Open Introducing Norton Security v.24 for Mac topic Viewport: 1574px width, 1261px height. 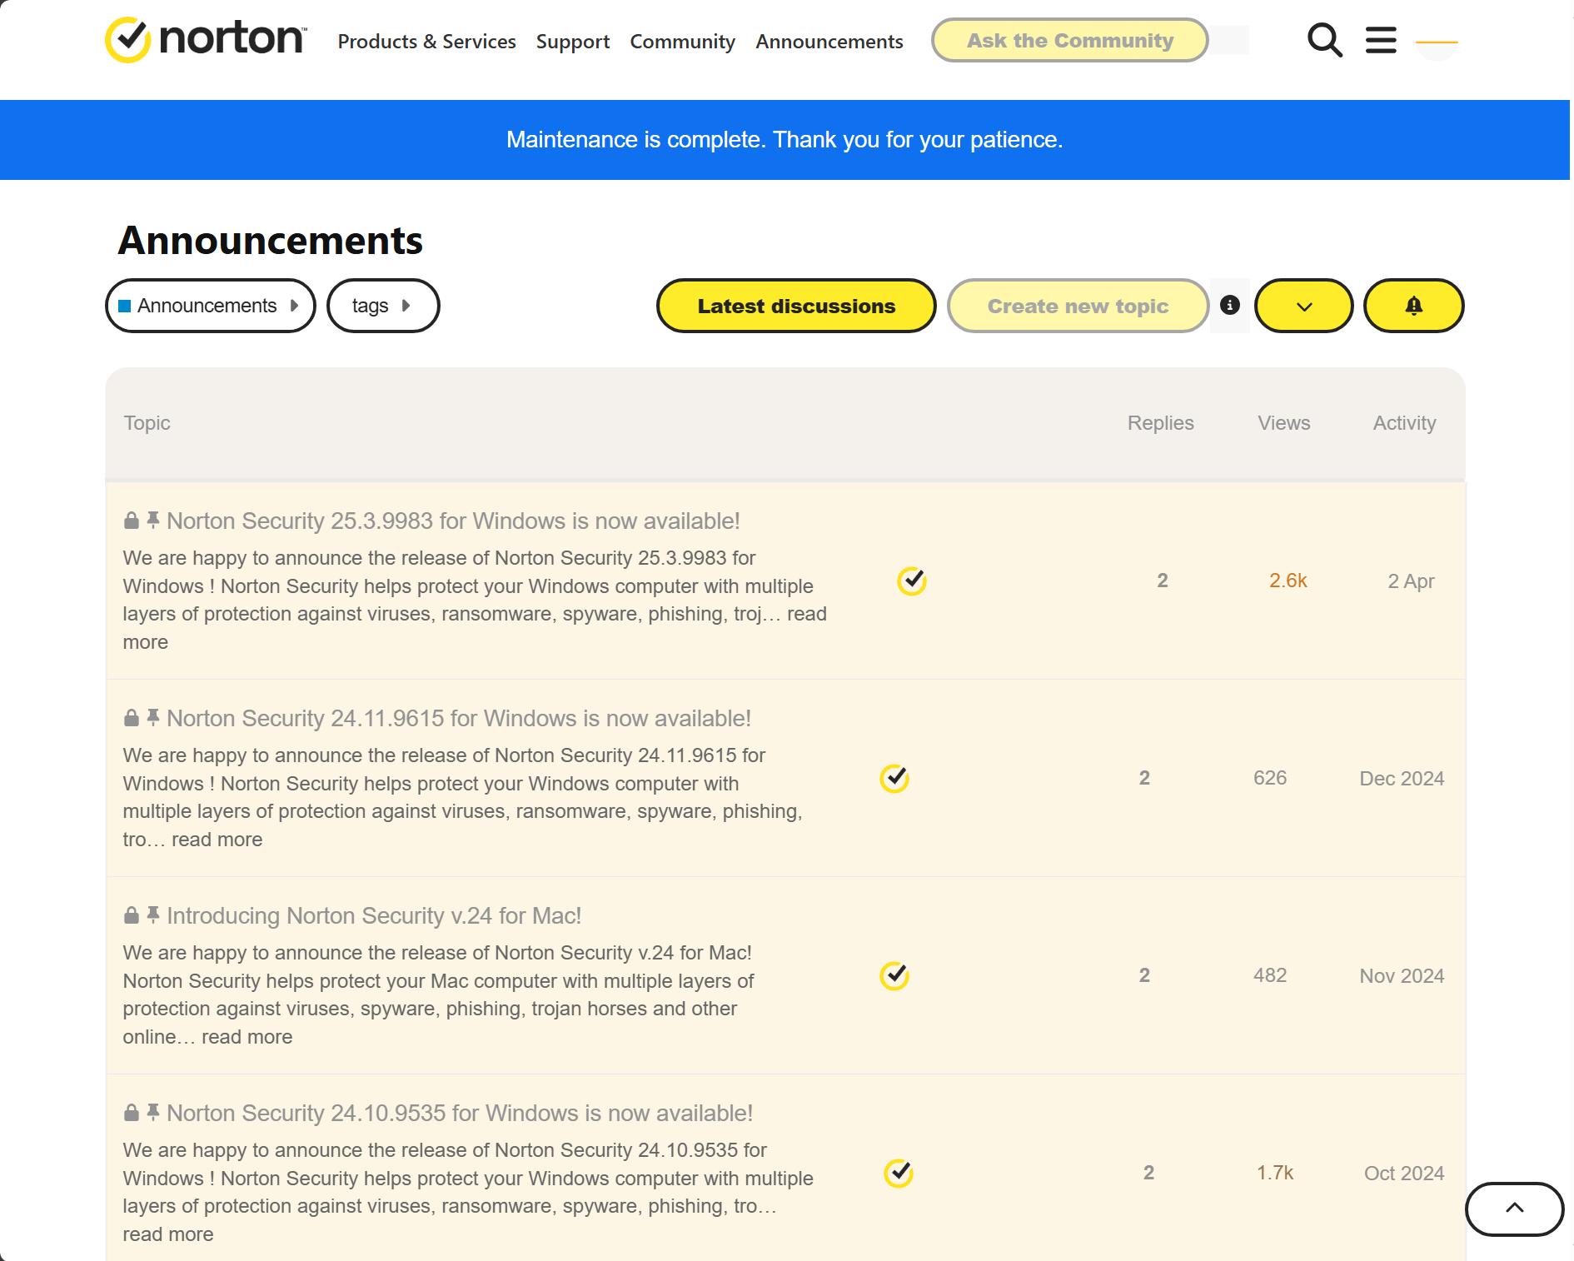374,916
